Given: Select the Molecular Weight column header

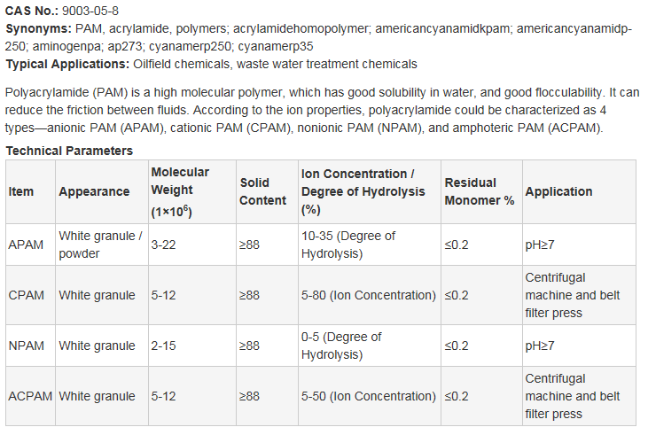Looking at the screenshot, I should click(192, 191).
